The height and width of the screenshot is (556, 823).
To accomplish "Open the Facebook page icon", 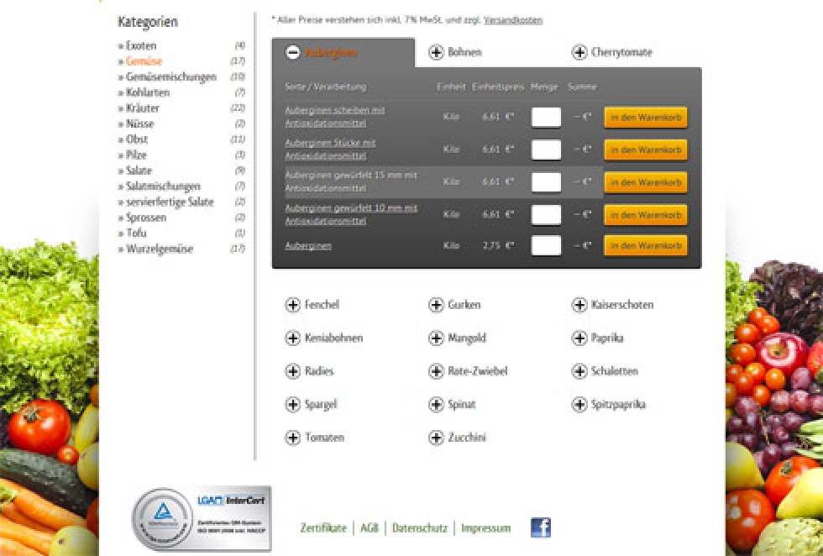I will click(x=541, y=527).
